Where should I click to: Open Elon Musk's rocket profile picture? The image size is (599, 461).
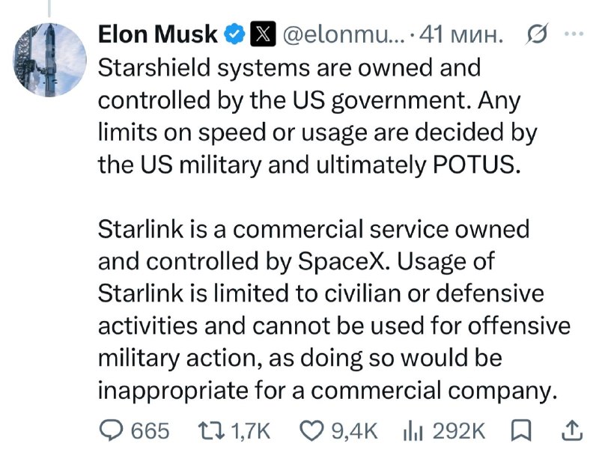point(49,60)
